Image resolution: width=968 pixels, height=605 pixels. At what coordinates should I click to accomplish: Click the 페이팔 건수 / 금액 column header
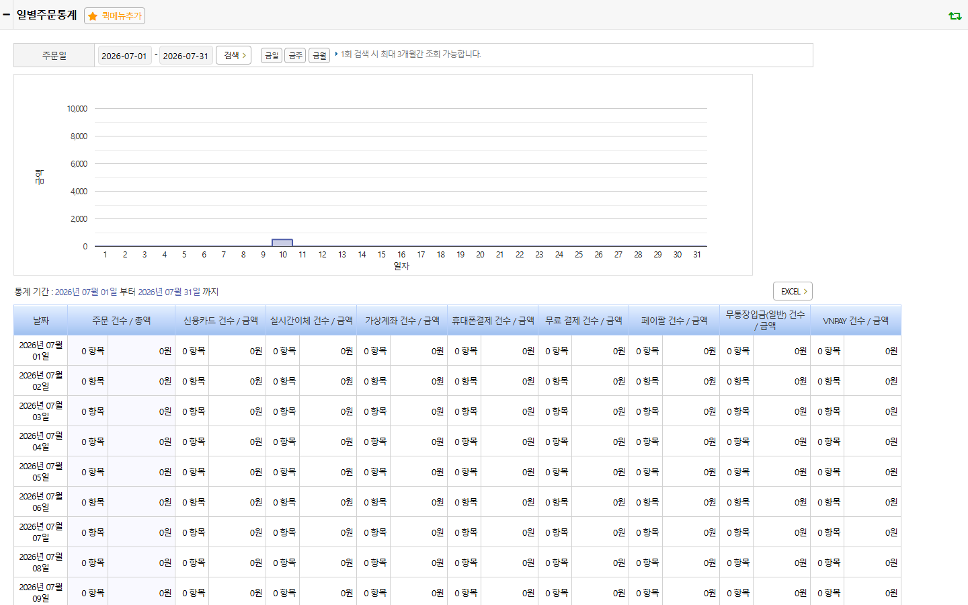[x=674, y=321]
